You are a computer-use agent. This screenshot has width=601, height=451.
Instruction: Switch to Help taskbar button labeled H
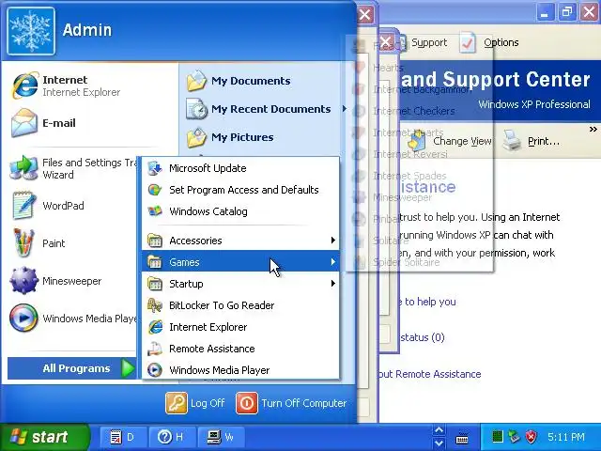coord(172,437)
